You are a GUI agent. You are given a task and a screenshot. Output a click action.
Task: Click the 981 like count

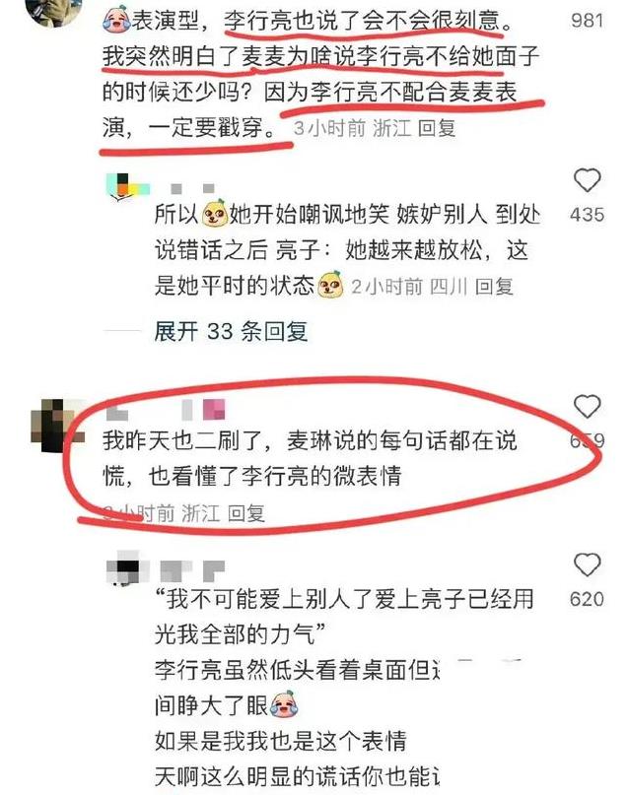pos(587,21)
